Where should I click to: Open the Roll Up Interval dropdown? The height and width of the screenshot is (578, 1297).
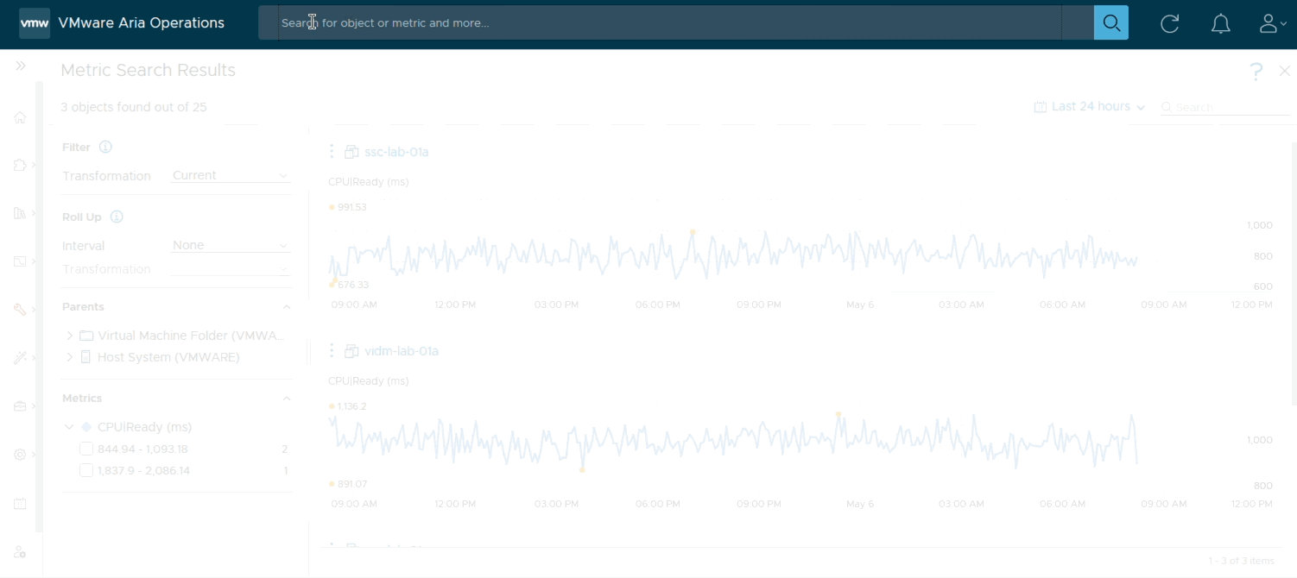[x=230, y=246]
